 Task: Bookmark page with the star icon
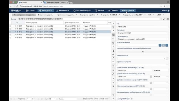point(164,6)
